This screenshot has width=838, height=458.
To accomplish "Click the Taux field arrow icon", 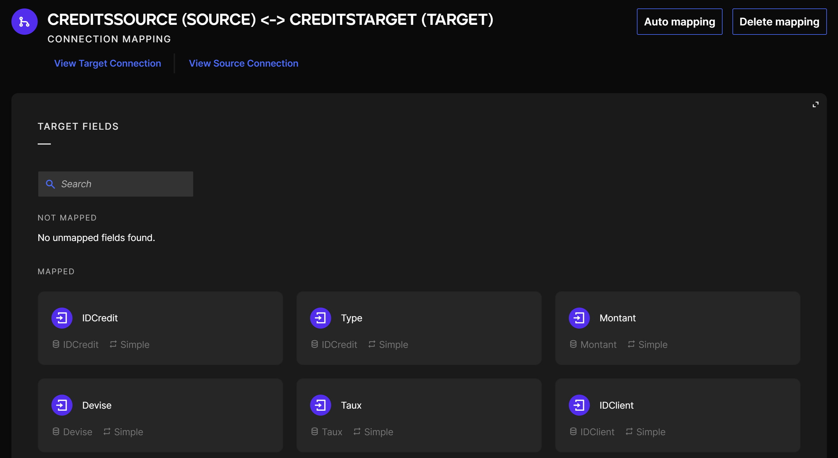I will (x=320, y=405).
